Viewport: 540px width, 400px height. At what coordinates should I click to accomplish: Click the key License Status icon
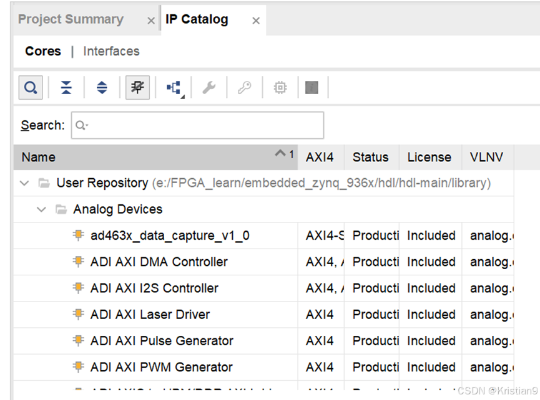pyautogui.click(x=245, y=88)
